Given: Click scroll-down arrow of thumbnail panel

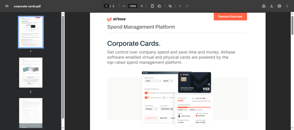Looking at the screenshot, I should [x=63, y=128].
